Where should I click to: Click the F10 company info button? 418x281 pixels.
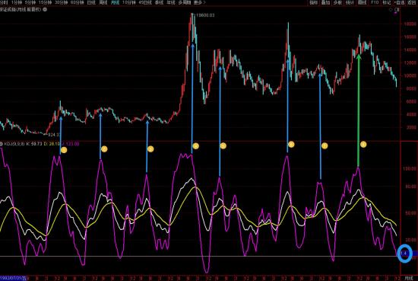(375, 3)
